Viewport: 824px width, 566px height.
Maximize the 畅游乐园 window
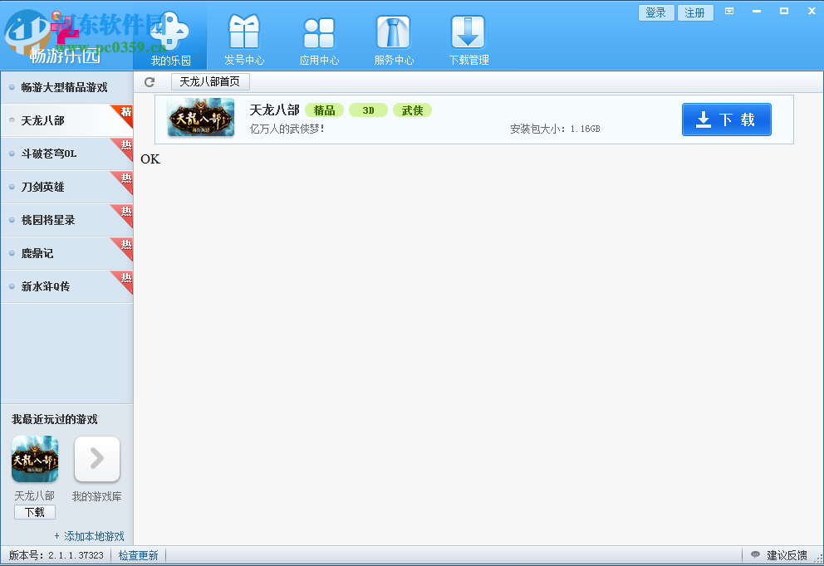(784, 11)
